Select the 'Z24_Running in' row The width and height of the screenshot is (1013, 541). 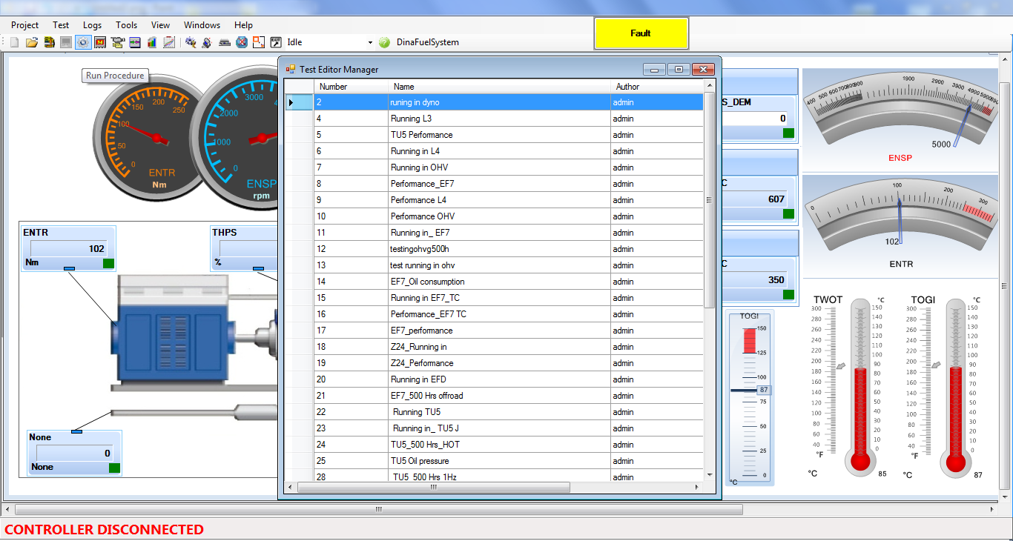494,347
